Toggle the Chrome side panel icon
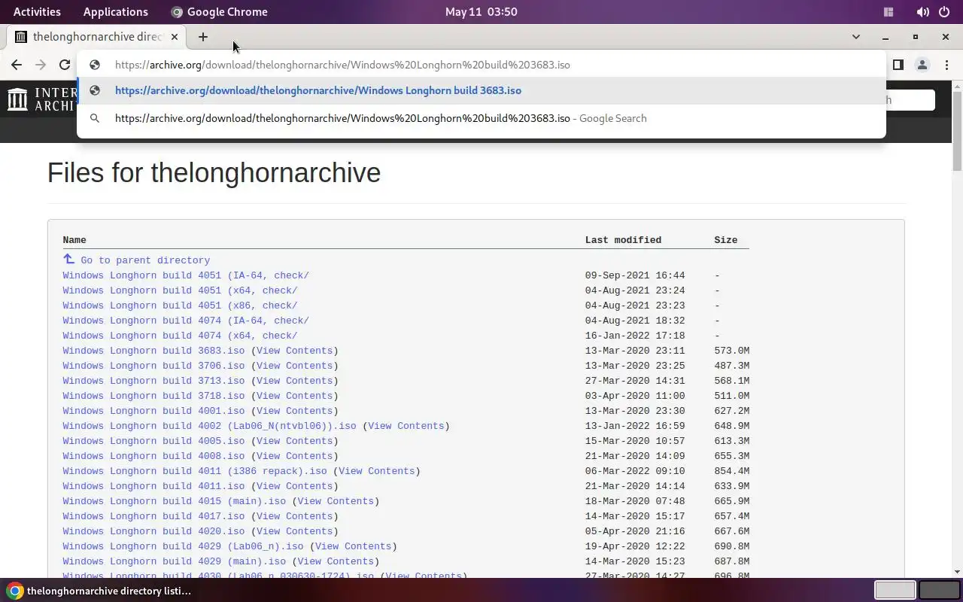 pos(898,65)
